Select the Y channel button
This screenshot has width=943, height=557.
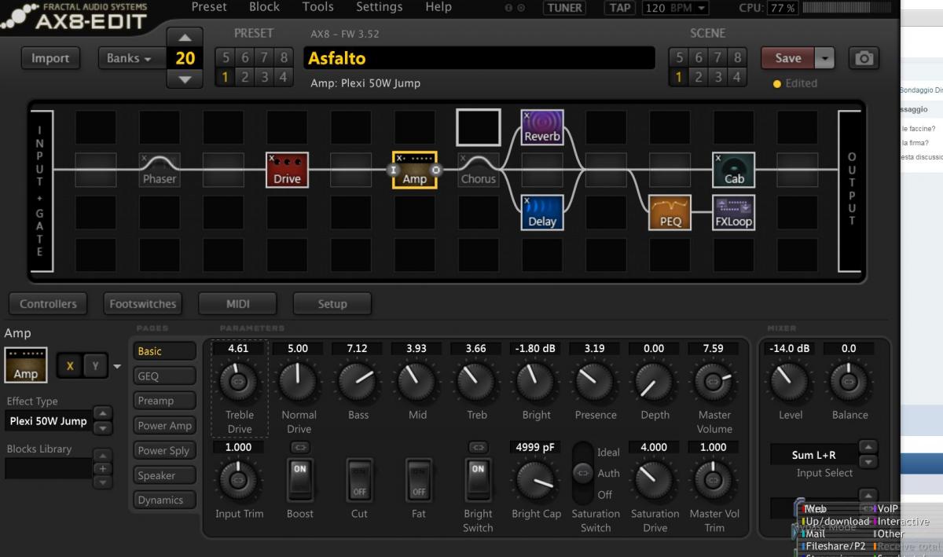point(97,365)
